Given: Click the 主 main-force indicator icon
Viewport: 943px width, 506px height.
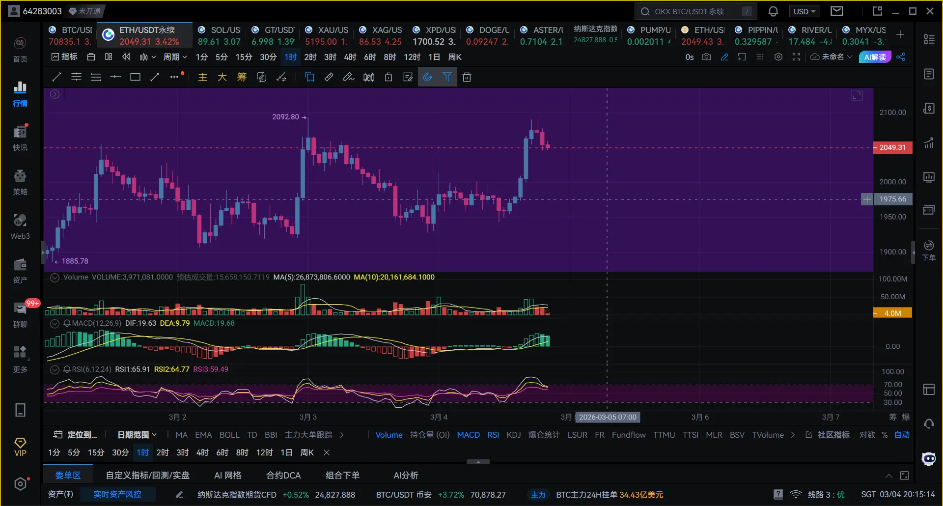Looking at the screenshot, I should pos(202,77).
